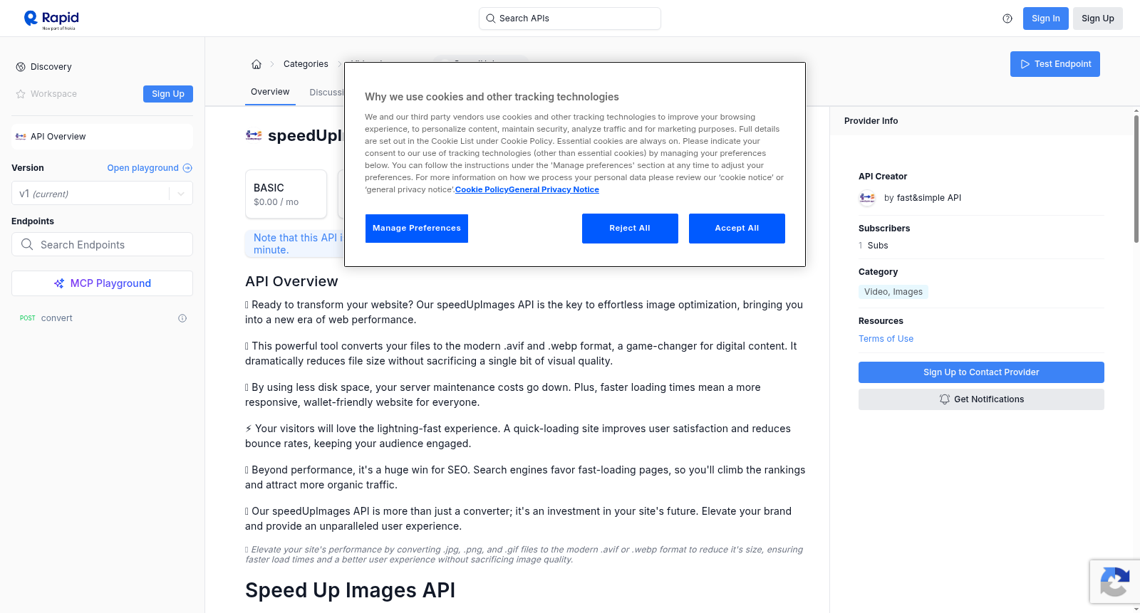Click the API Overview sidebar icon
The height and width of the screenshot is (613, 1140).
(21, 137)
